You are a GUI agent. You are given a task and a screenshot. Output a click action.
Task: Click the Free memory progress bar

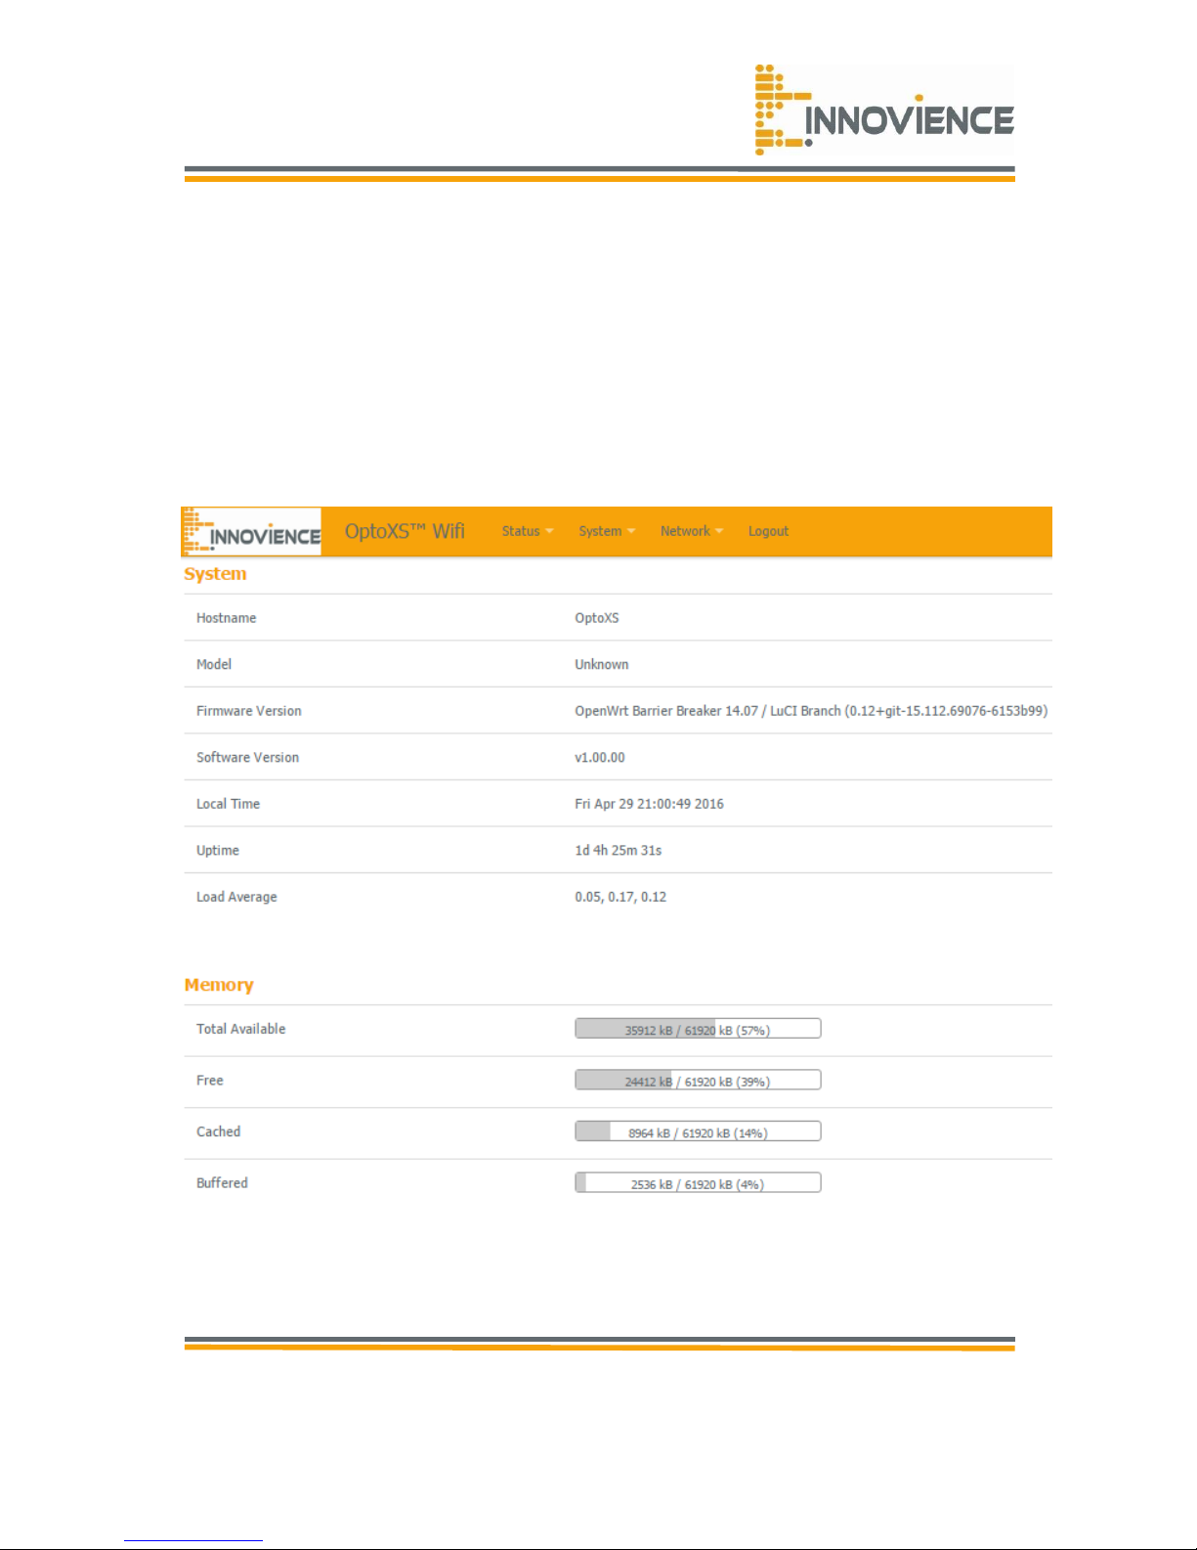coord(698,1080)
